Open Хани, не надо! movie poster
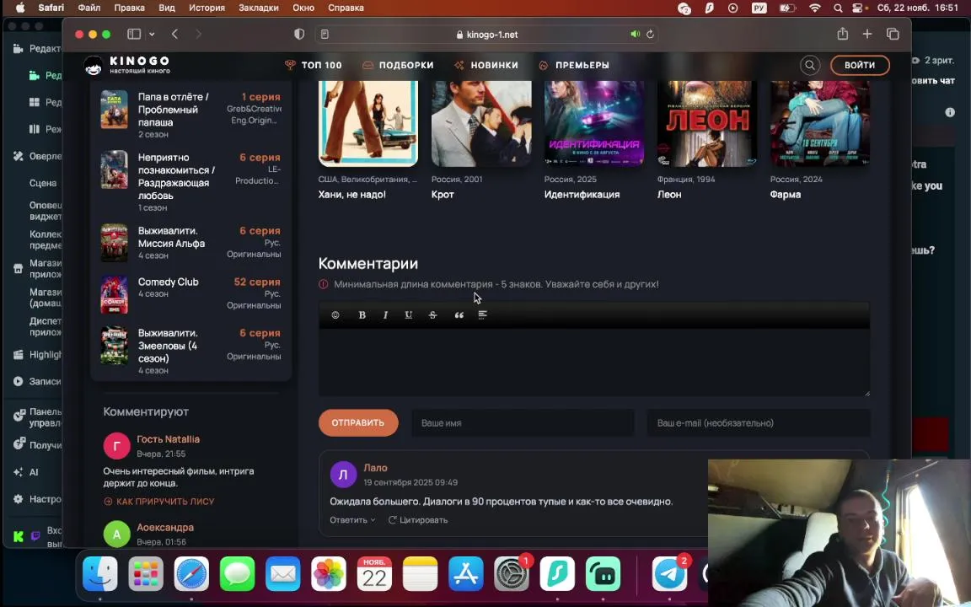Image resolution: width=971 pixels, height=607 pixels. pyautogui.click(x=368, y=123)
